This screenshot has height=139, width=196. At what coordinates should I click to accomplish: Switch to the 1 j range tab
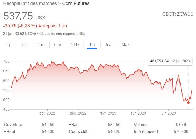click(x=8, y=45)
